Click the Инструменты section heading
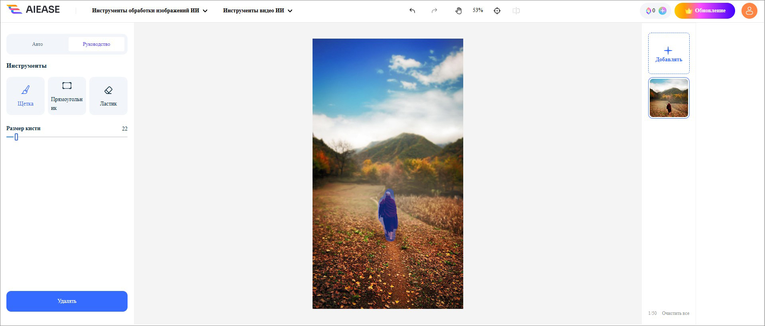Image resolution: width=765 pixels, height=326 pixels. (x=26, y=66)
